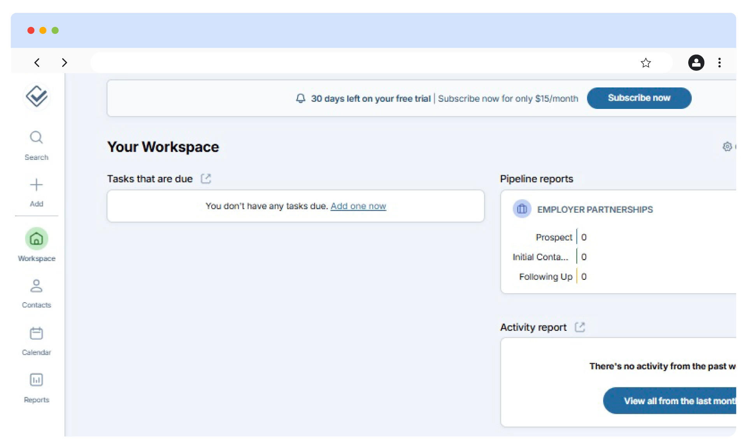
Task: Open browser three-dot menu
Action: (719, 63)
